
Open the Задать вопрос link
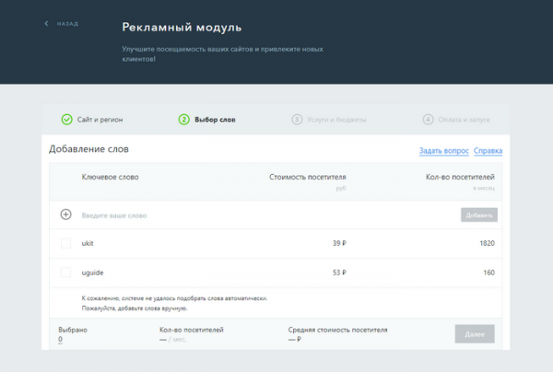click(443, 151)
